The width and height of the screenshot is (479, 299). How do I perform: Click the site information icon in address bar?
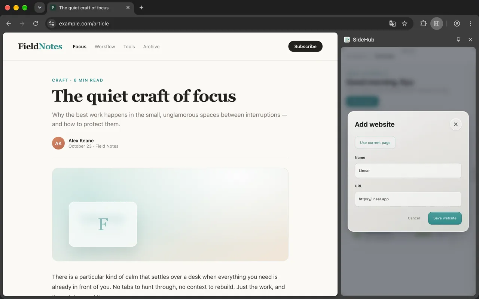tap(52, 24)
